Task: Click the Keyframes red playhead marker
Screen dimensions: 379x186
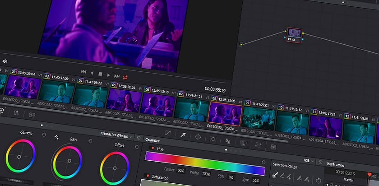Action: pos(370,174)
